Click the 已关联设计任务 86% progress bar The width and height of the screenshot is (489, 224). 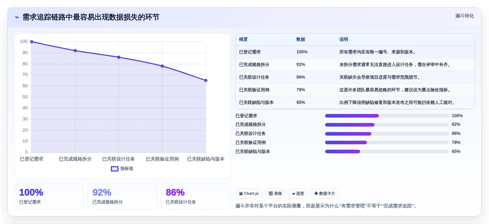(x=387, y=134)
